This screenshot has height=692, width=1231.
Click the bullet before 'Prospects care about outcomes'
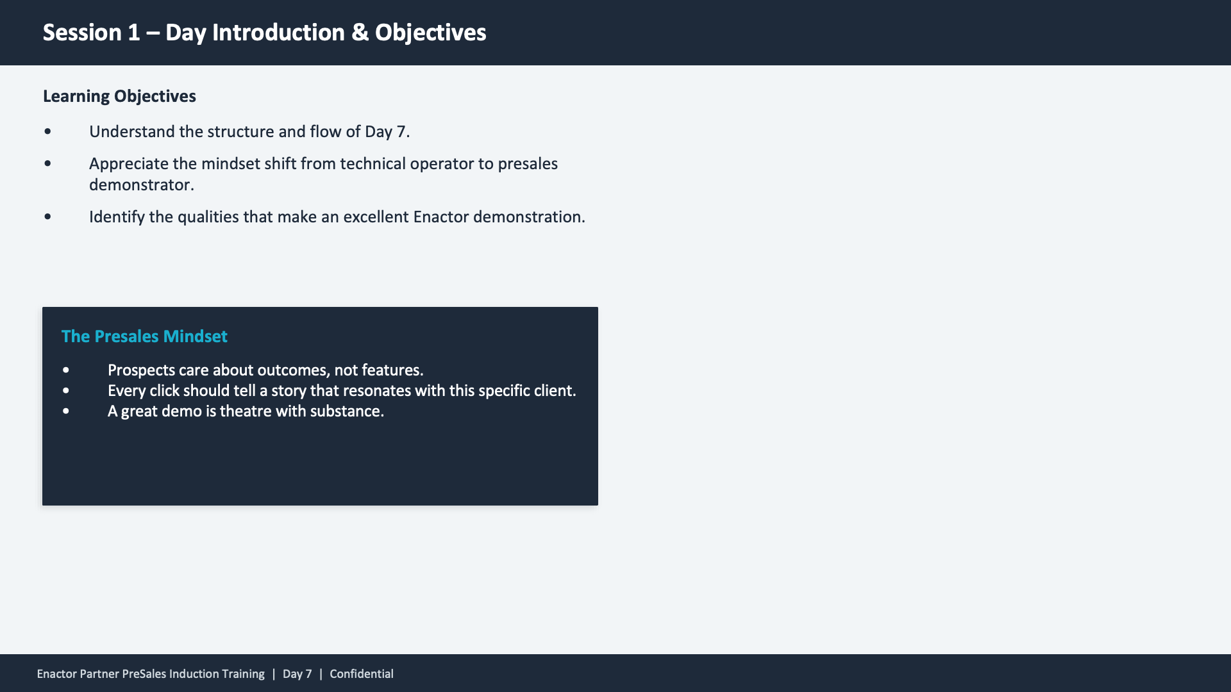(66, 370)
